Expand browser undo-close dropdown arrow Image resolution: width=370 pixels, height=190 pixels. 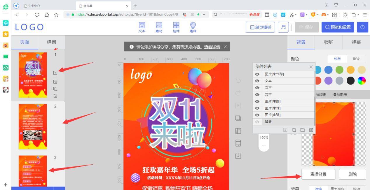[x=359, y=15]
